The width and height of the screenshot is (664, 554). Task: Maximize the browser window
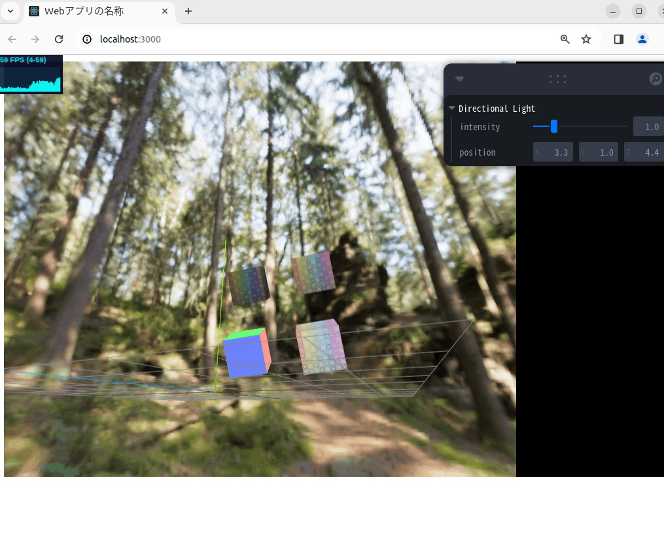coord(639,11)
